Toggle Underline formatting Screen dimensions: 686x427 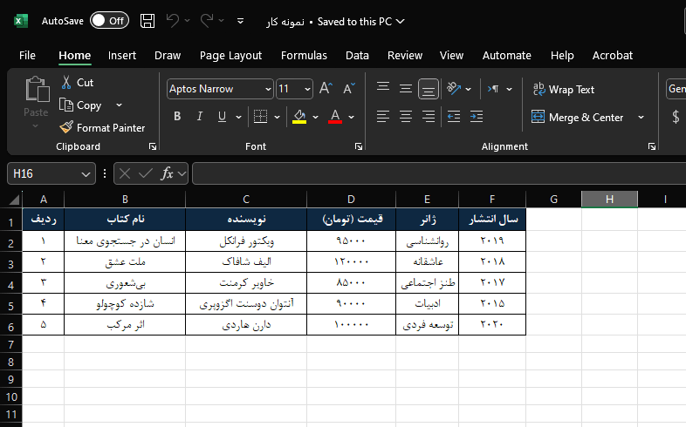[223, 117]
